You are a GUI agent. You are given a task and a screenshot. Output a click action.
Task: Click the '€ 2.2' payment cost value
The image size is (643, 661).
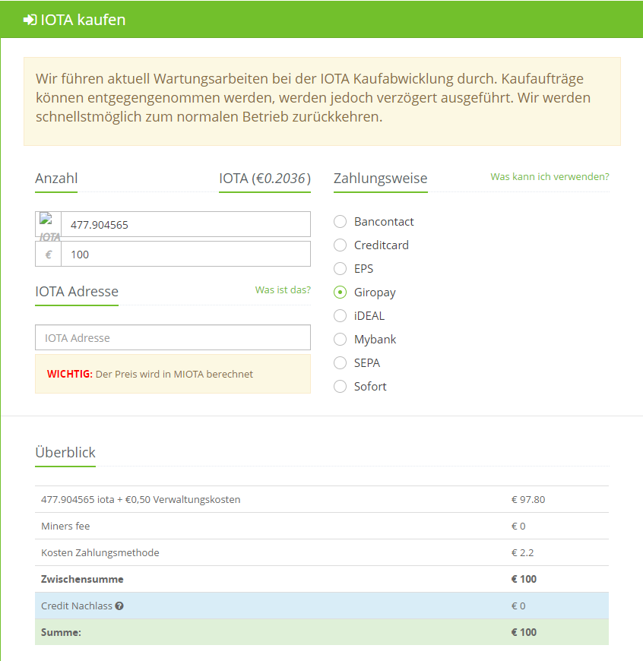point(522,552)
